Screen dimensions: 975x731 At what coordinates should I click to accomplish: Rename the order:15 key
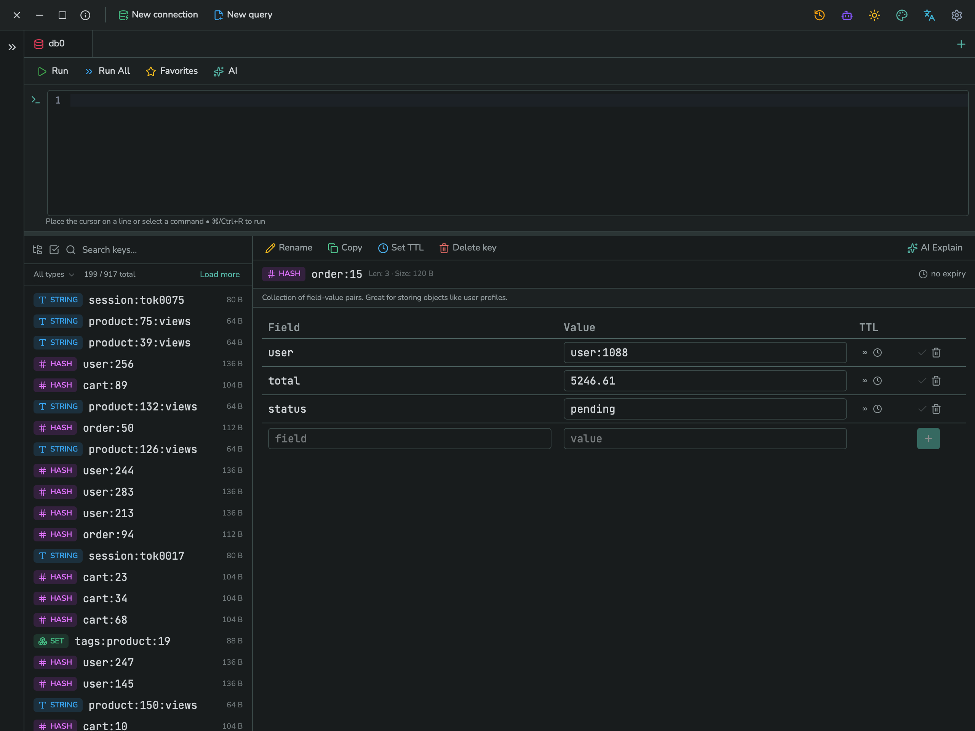289,247
